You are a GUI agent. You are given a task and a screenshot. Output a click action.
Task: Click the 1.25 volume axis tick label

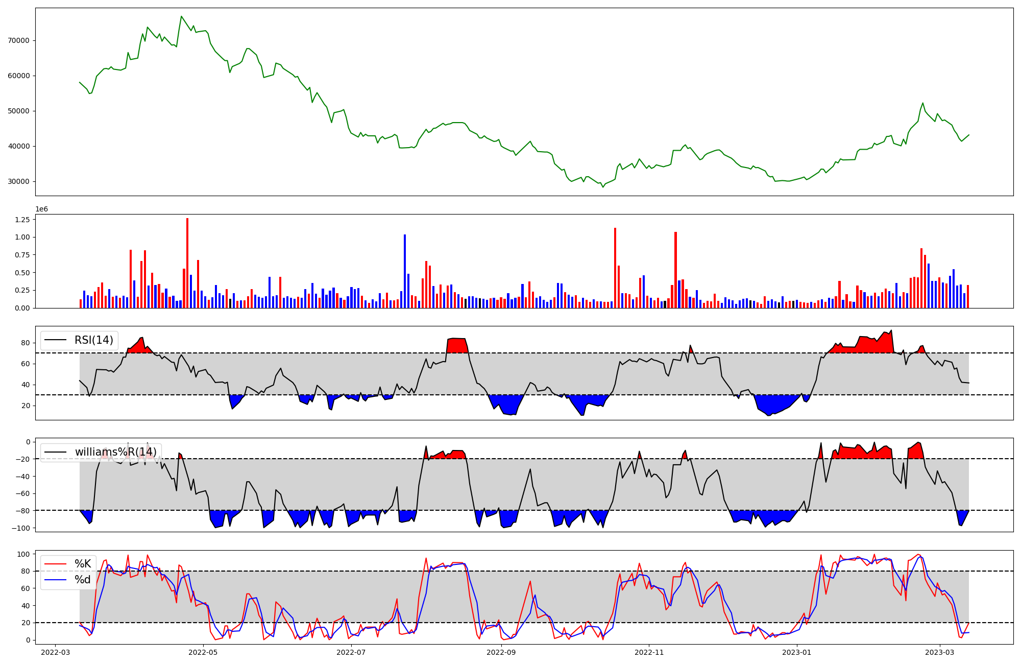point(22,220)
